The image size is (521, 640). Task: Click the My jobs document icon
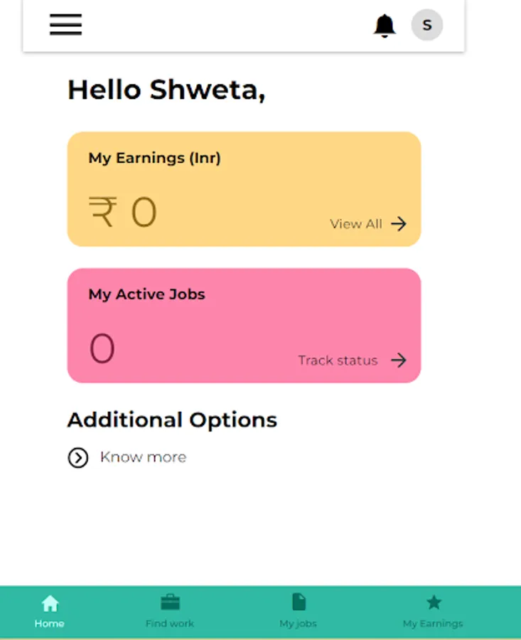[x=299, y=602]
